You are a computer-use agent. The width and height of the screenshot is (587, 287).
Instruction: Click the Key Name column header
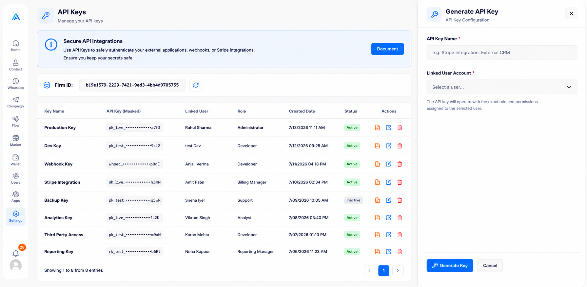pyautogui.click(x=54, y=111)
